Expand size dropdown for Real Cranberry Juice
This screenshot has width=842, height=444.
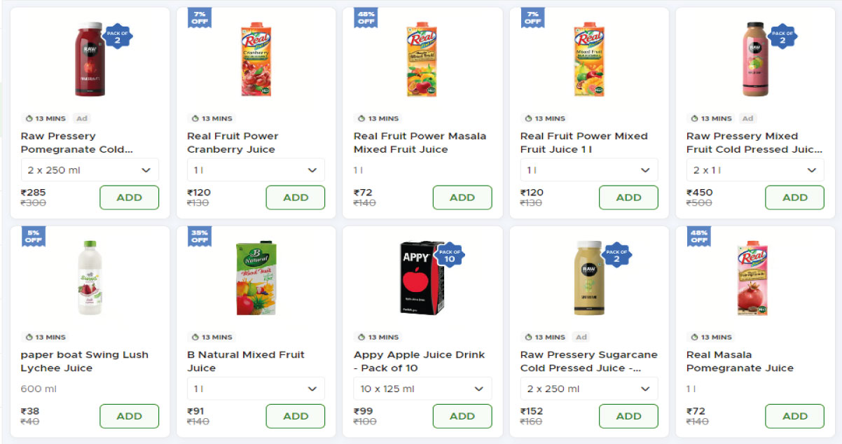[256, 170]
